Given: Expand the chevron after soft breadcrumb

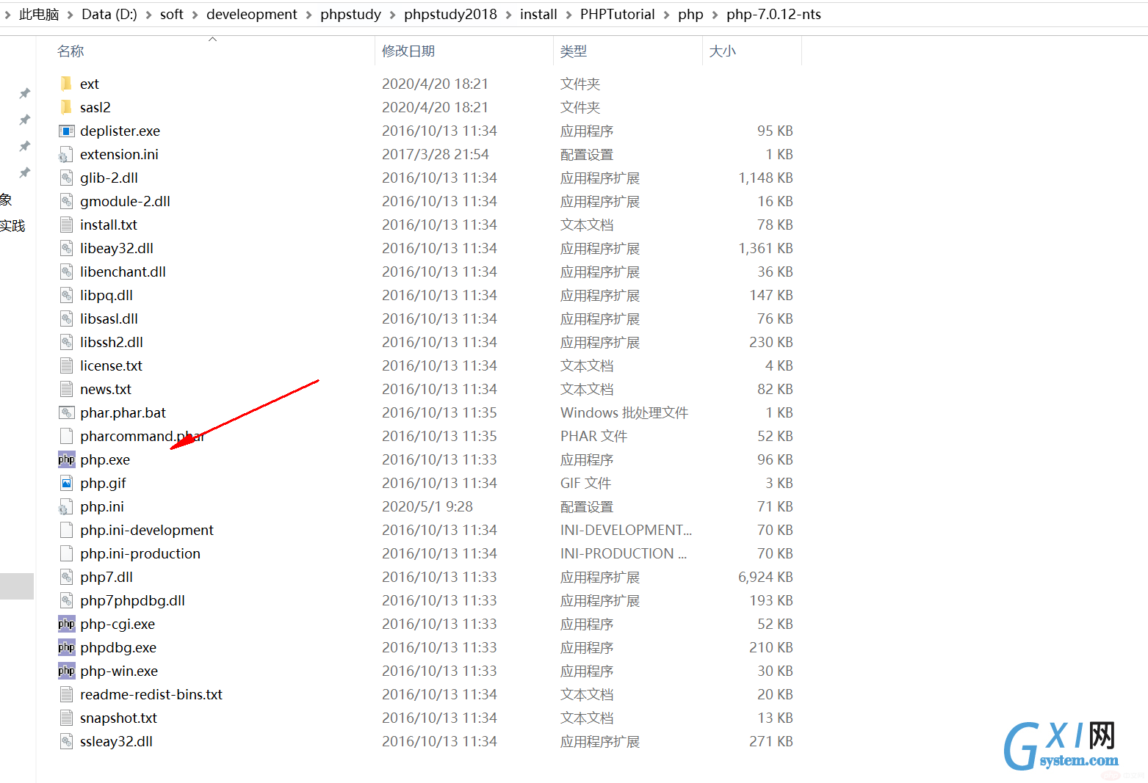Looking at the screenshot, I should [x=195, y=15].
